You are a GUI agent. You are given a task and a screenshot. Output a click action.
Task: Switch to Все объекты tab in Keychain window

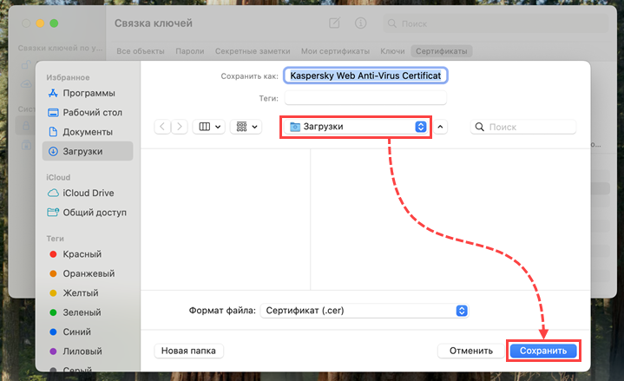point(141,51)
